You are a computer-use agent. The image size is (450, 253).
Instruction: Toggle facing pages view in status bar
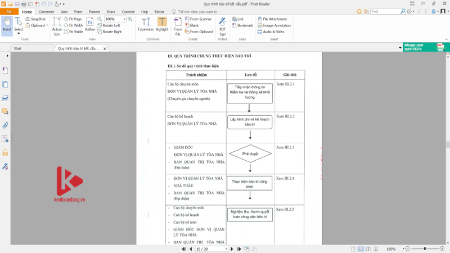tap(368, 249)
